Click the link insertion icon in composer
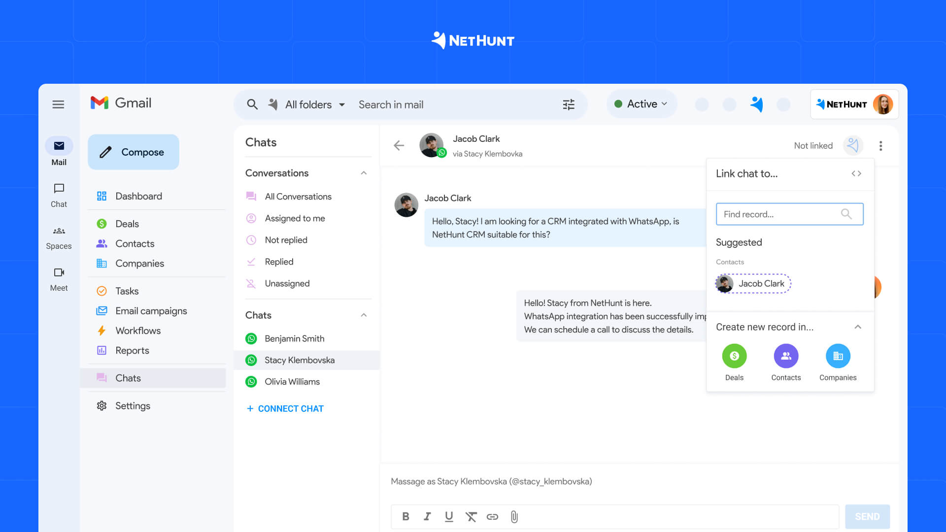This screenshot has width=946, height=532. [492, 517]
